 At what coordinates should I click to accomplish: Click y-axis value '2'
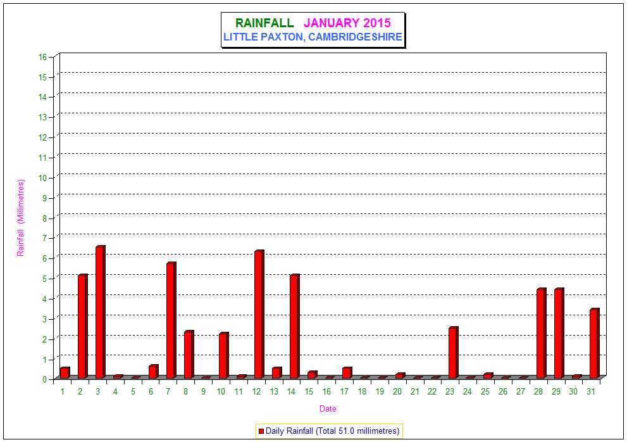[x=45, y=339]
